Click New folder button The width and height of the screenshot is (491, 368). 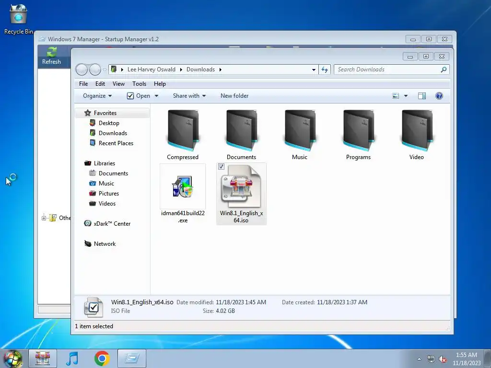point(234,96)
